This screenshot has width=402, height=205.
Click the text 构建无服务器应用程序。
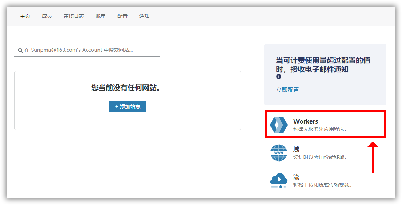coord(320,129)
